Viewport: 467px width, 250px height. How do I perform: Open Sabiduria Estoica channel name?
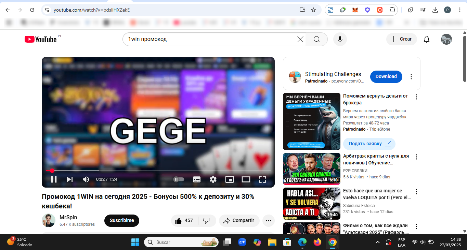point(359,206)
